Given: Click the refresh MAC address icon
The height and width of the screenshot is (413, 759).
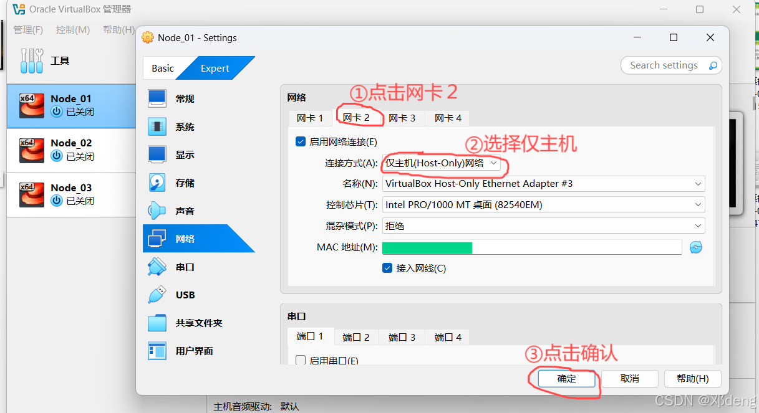Looking at the screenshot, I should click(x=696, y=247).
